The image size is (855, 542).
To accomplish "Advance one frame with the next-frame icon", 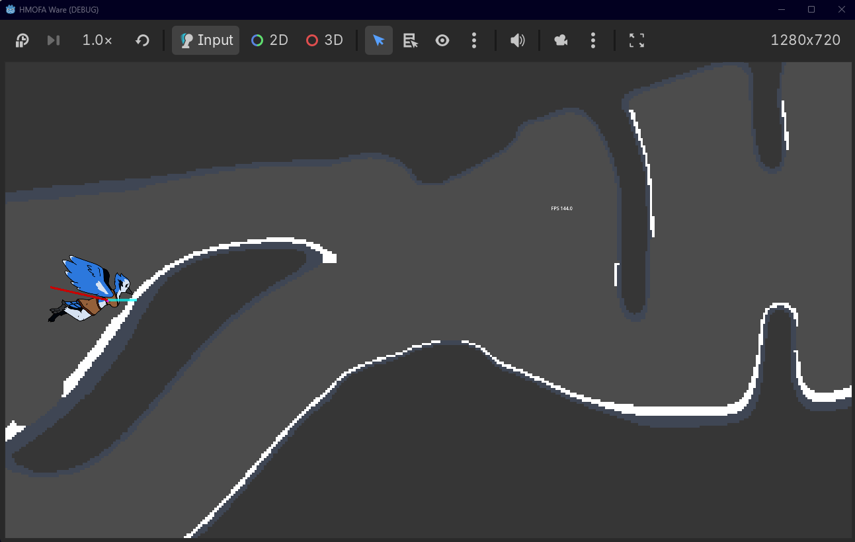I will [54, 40].
